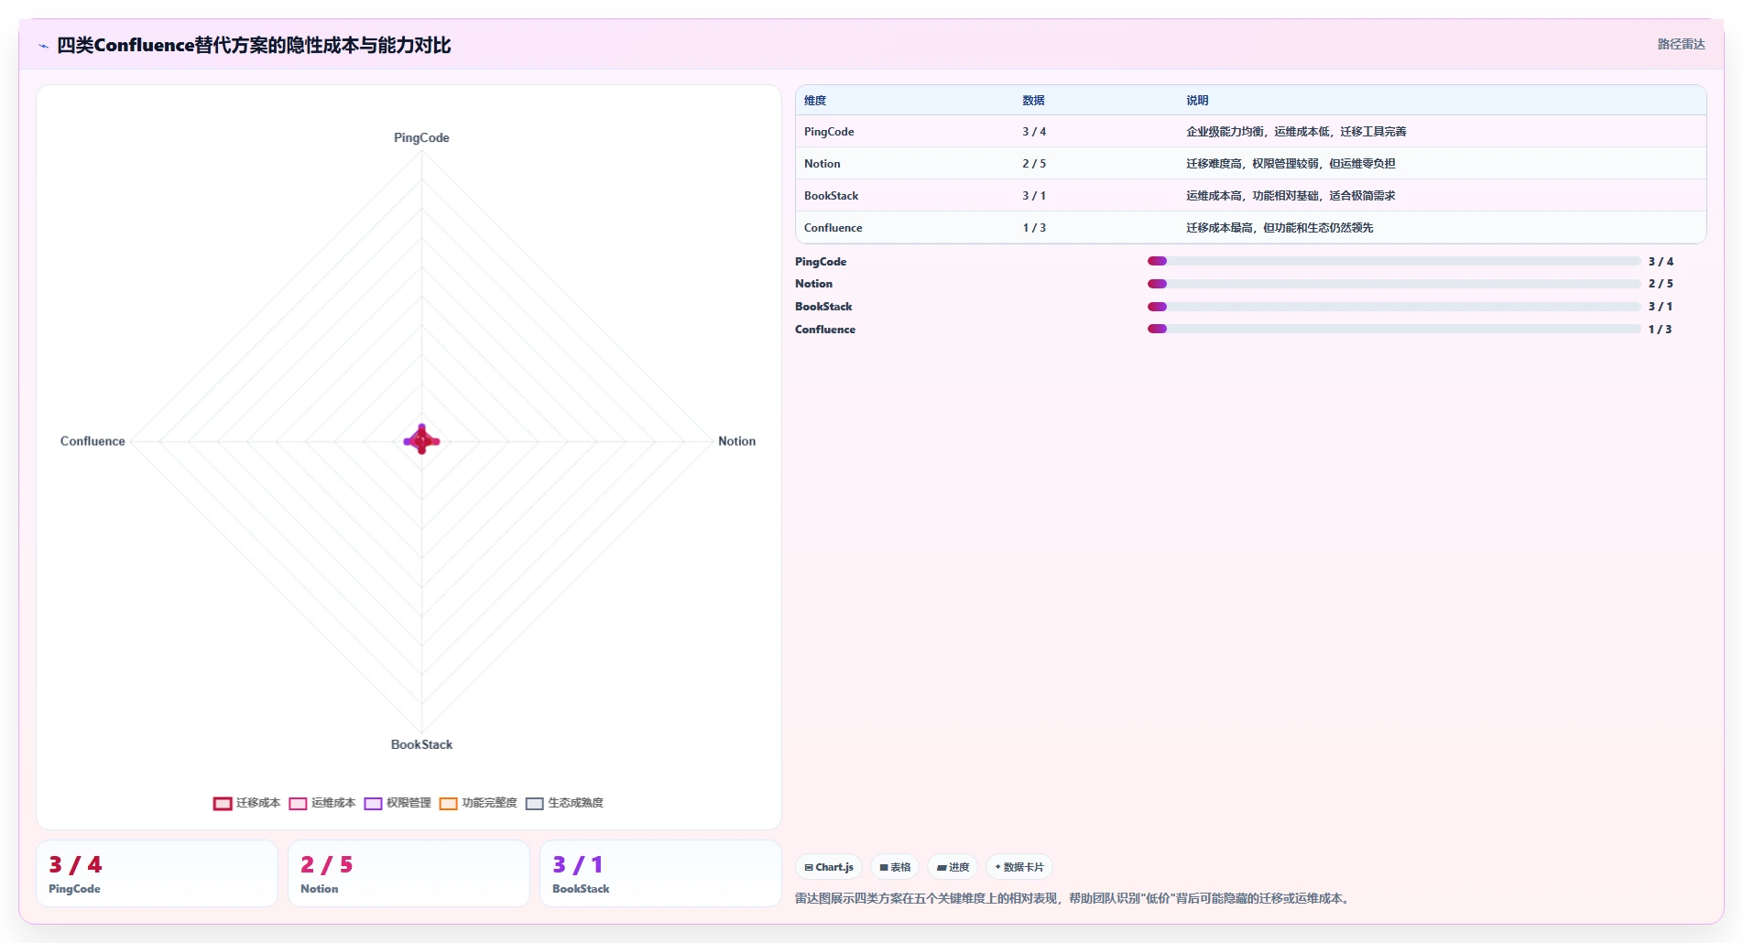Click description 企业级能力均衡，运维成本低
1743x943 pixels.
1296,132
